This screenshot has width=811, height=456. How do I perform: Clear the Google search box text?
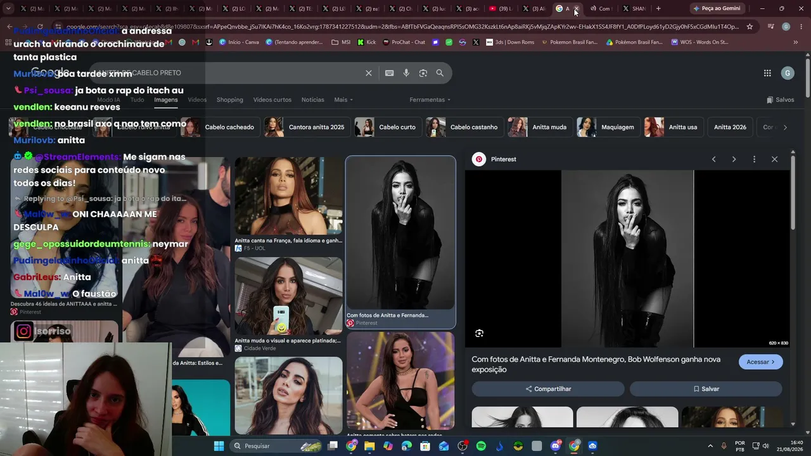(369, 73)
